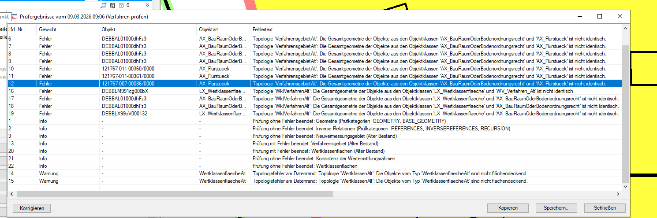Click the gray box icon beside the 0 counter
The image size is (657, 218).
pyautogui.click(x=121, y=5)
